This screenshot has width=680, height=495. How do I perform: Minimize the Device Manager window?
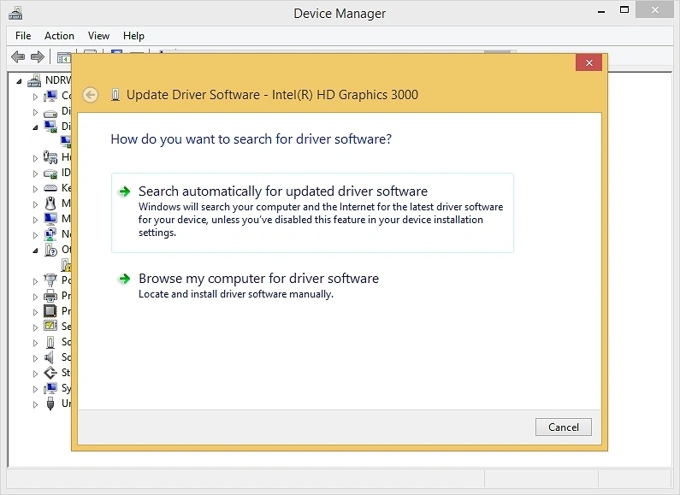[x=601, y=11]
